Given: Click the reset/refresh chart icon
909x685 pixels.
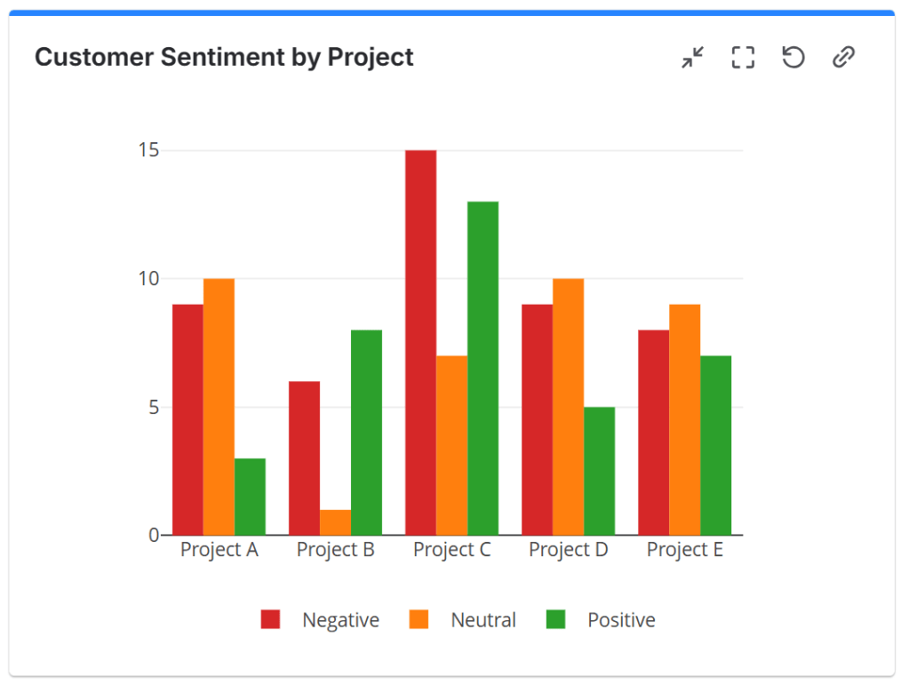Looking at the screenshot, I should (x=793, y=58).
